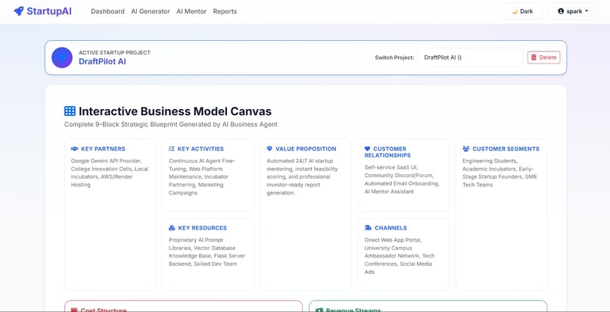Click the user avatar icon beside spark
The width and height of the screenshot is (610, 312).
(x=561, y=11)
